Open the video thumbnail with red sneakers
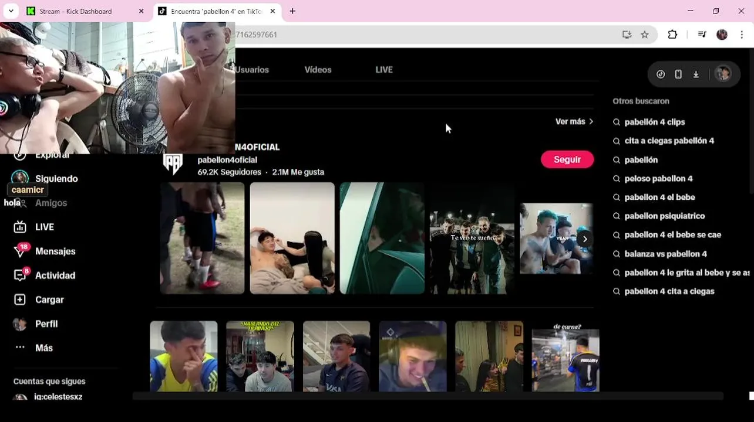This screenshot has width=754, height=422. point(203,238)
